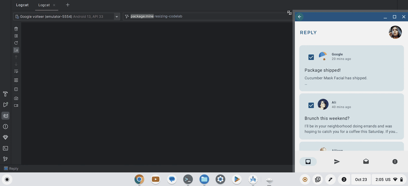Clear logcat with the trash icon
Viewport: 408px width, 186px height.
tap(16, 29)
